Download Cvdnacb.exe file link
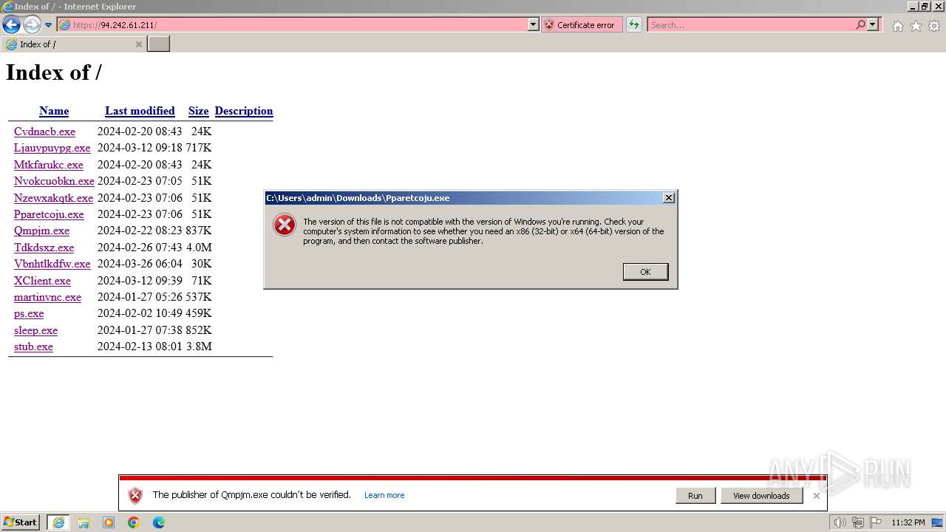This screenshot has height=532, width=946. [x=44, y=132]
